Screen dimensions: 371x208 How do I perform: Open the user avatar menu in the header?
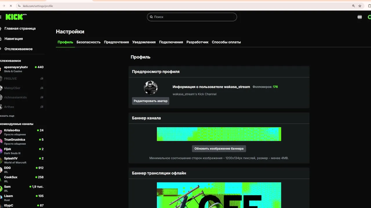(370, 17)
